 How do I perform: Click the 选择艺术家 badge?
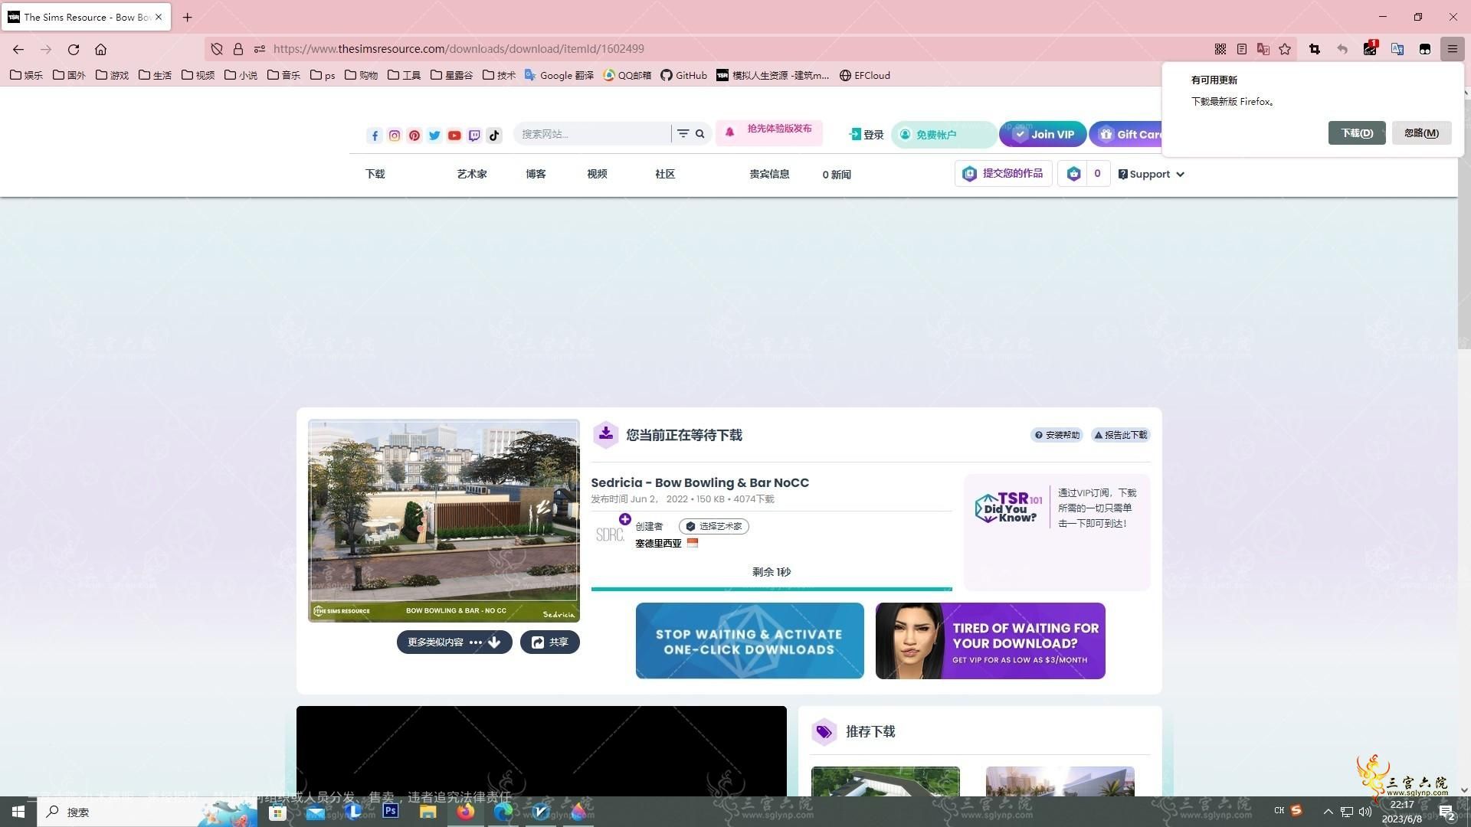714,526
